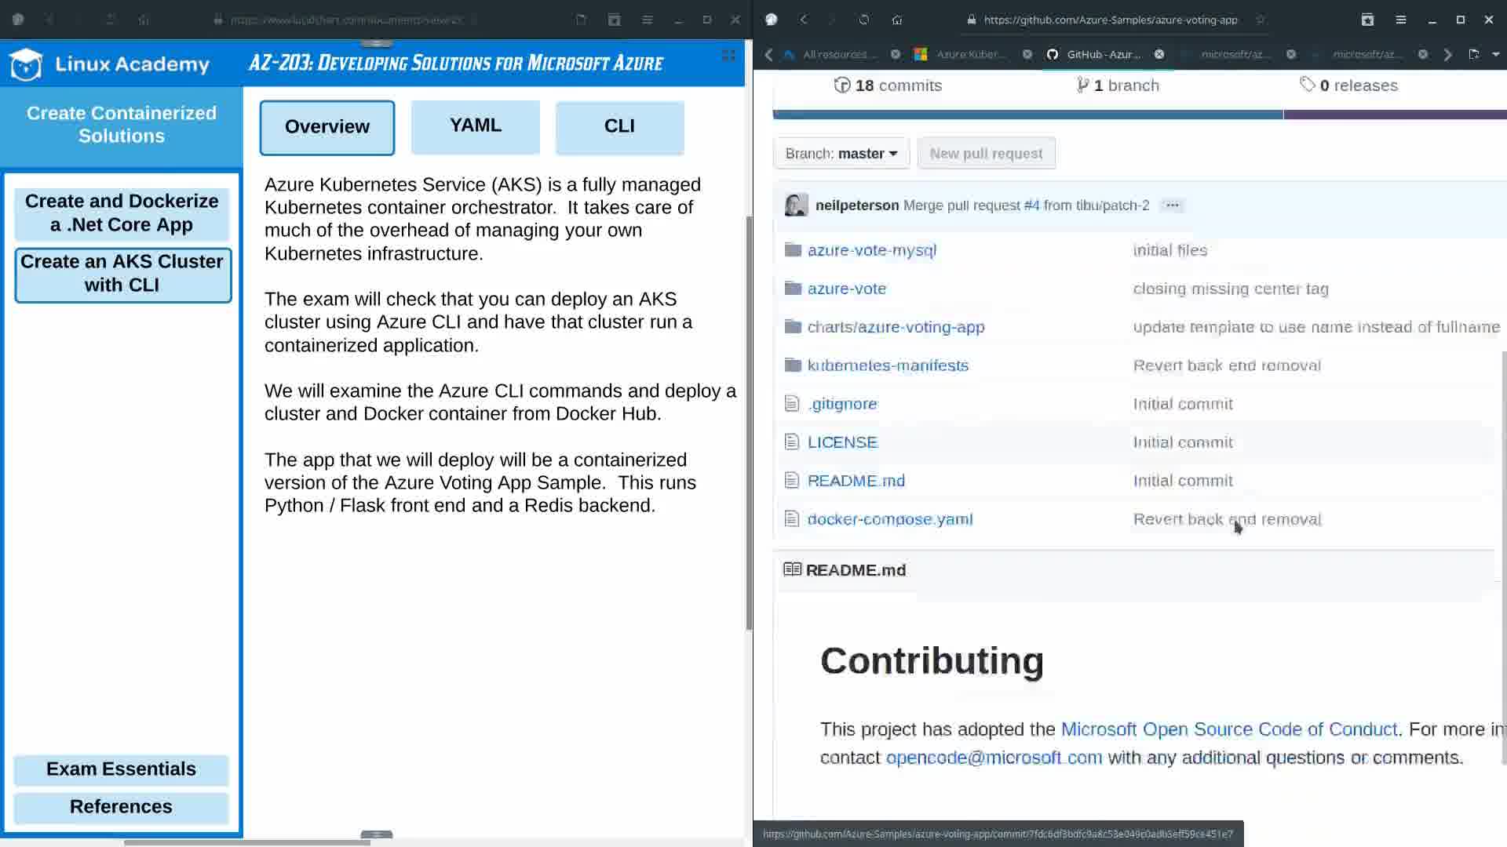The width and height of the screenshot is (1507, 847).
Task: Bookmark the GitHub page with star icon
Action: coord(1261,20)
